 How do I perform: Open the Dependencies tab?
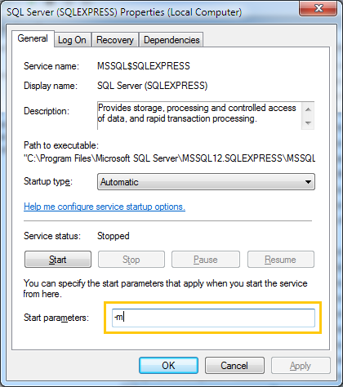point(171,40)
